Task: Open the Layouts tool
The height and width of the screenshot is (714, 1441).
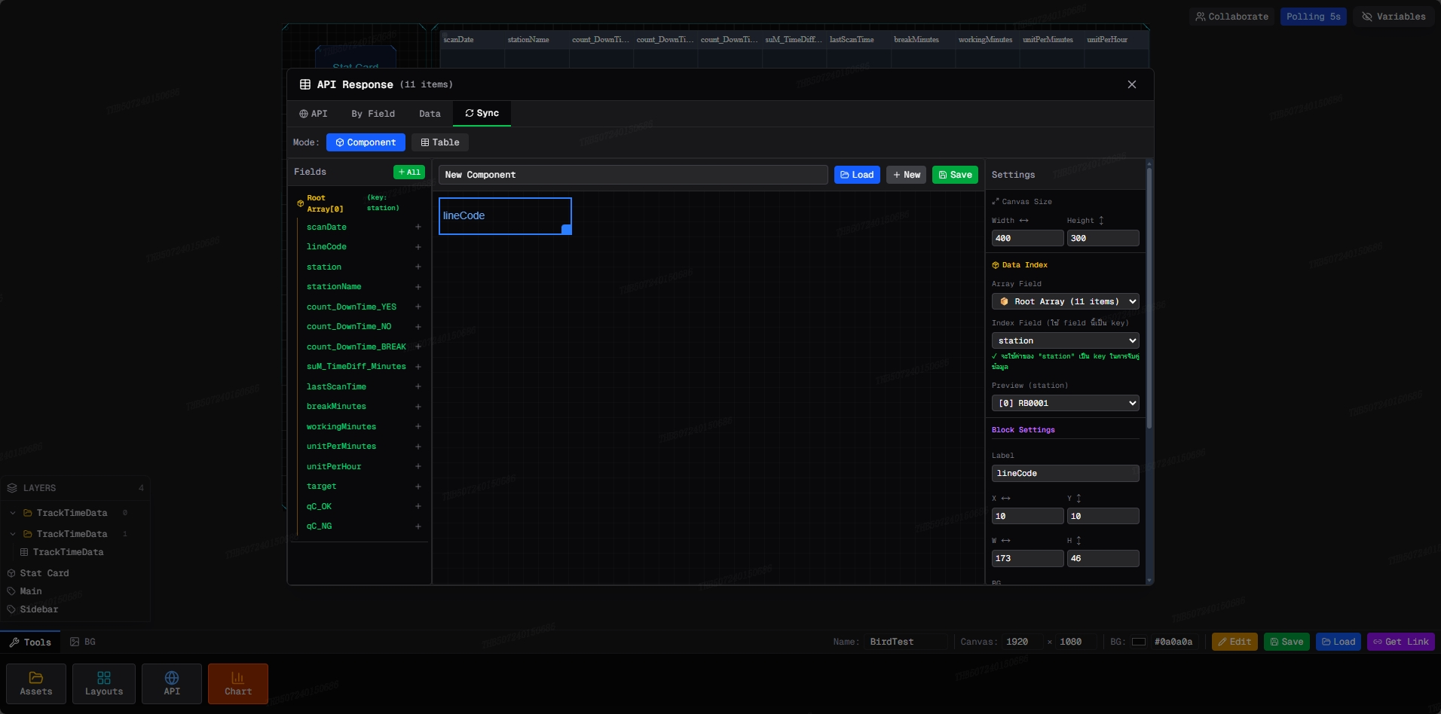Action: point(104,684)
